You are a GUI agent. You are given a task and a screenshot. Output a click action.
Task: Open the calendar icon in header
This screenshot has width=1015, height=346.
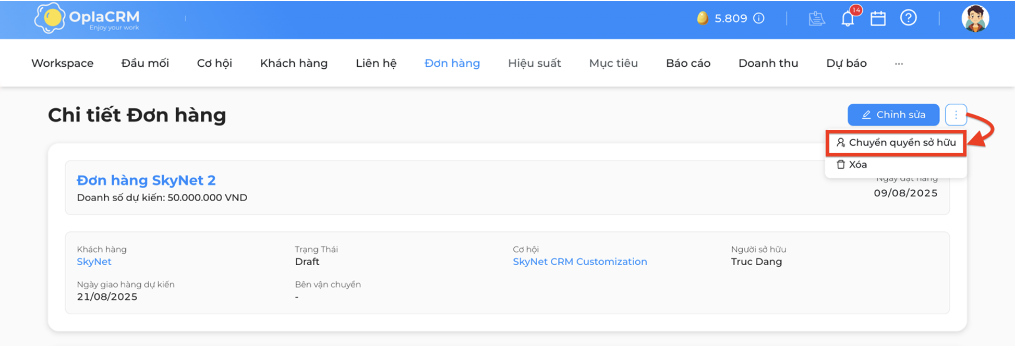point(878,19)
